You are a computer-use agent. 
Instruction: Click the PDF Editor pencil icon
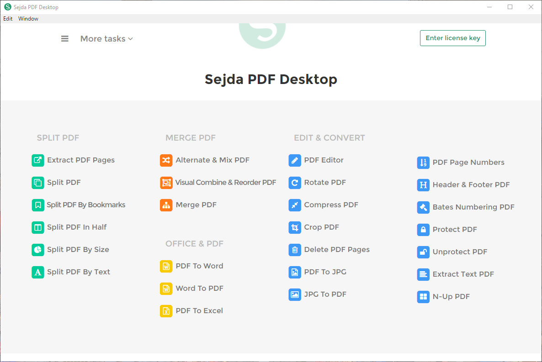(295, 160)
